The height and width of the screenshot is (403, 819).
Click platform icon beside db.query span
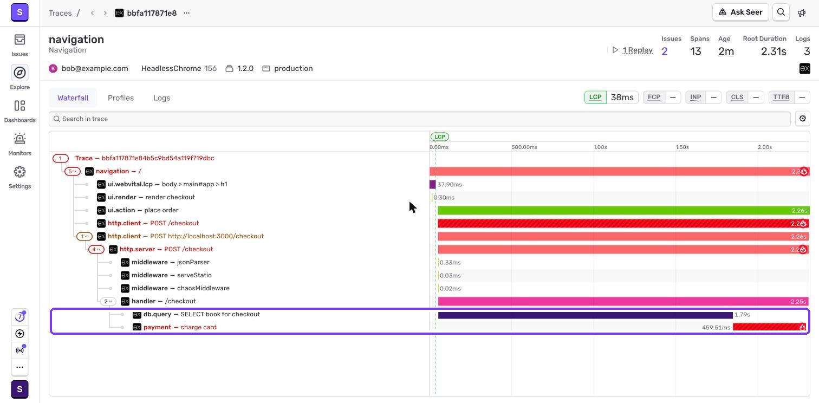click(137, 314)
